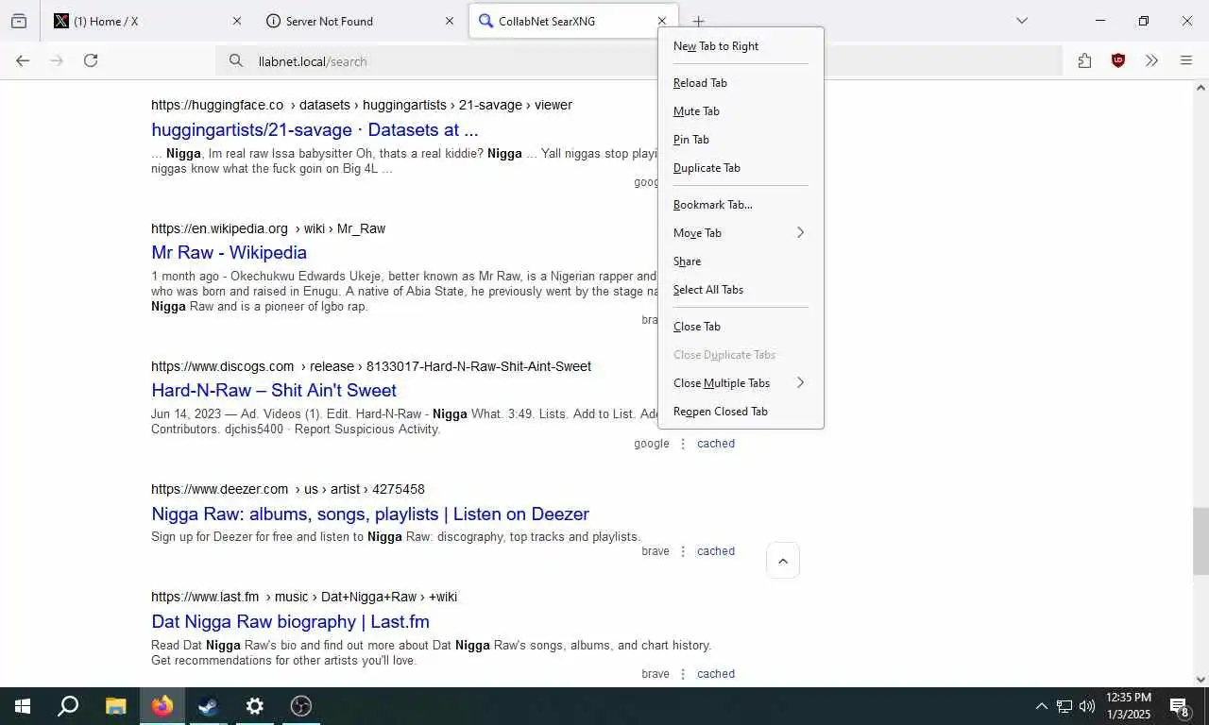Open the taskbar clock and date
The height and width of the screenshot is (725, 1209).
coord(1128,706)
